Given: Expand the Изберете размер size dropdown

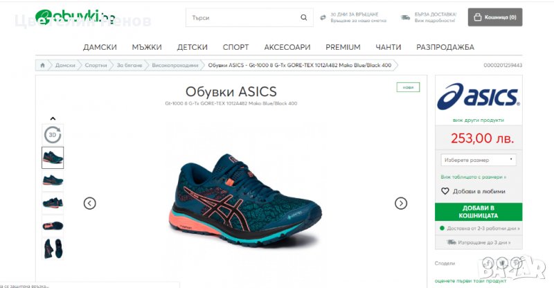Looking at the screenshot, I should coord(479,160).
